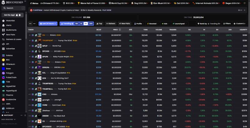Click the price column dollar toggle icon

click(x=120, y=30)
